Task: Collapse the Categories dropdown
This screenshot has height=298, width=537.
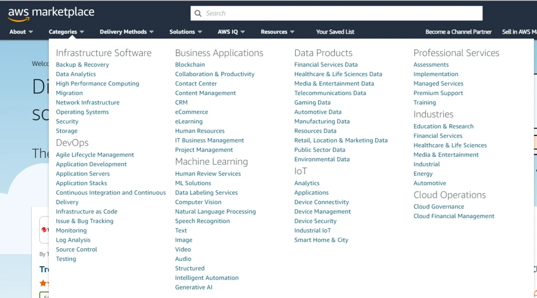Action: click(66, 32)
